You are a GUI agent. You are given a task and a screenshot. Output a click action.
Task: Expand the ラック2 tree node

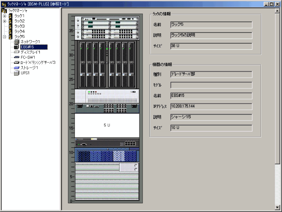click(x=5, y=21)
